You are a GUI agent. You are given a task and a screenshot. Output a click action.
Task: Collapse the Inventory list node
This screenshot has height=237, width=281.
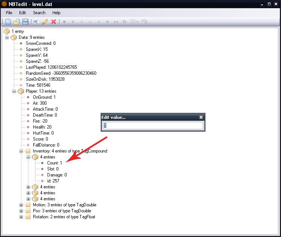click(x=21, y=151)
